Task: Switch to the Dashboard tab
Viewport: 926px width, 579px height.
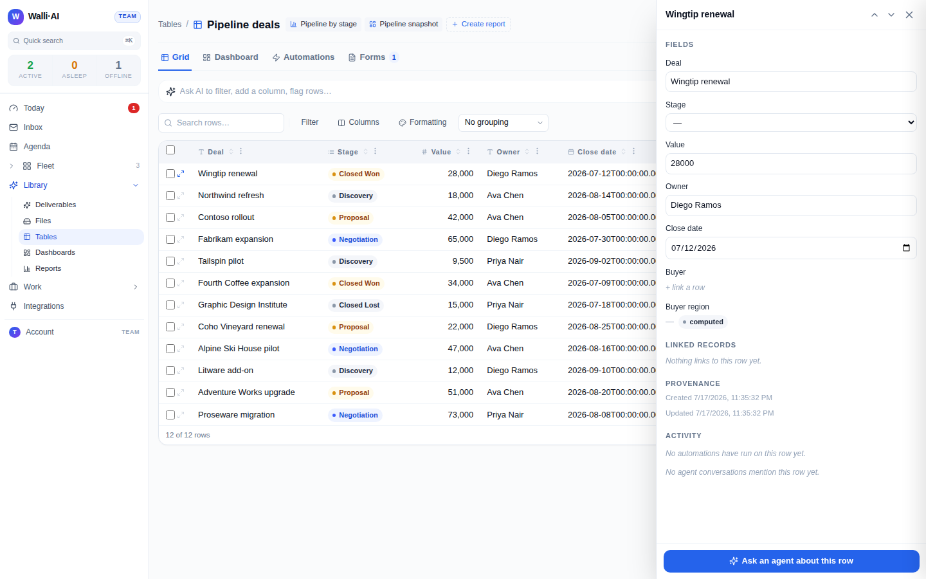Action: point(230,57)
